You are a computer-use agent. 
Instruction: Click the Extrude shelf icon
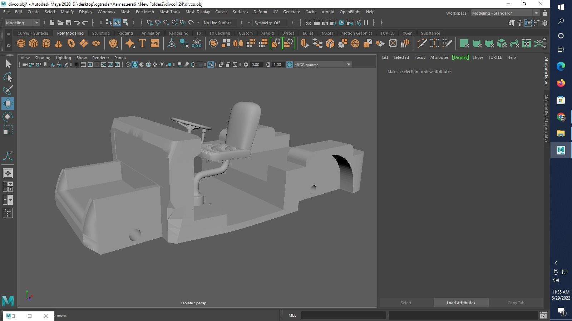pos(305,44)
